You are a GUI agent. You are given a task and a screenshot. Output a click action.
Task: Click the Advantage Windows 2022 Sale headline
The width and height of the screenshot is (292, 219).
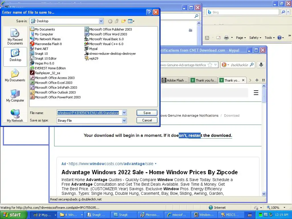[x=149, y=172]
